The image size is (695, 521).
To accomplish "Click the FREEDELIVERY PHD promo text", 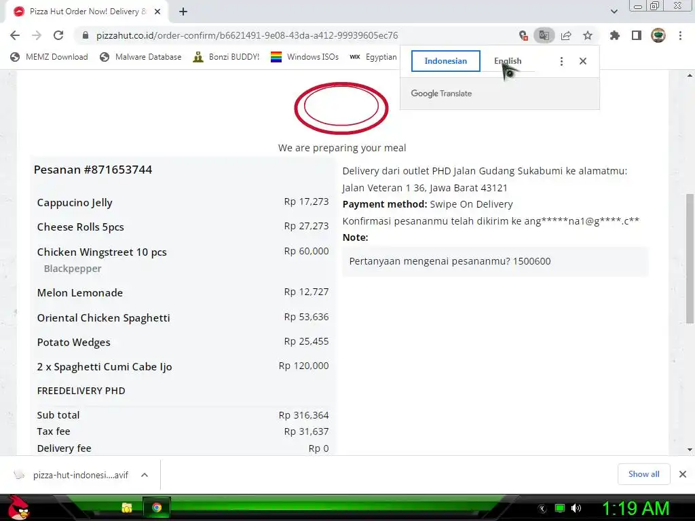I will click(x=81, y=391).
